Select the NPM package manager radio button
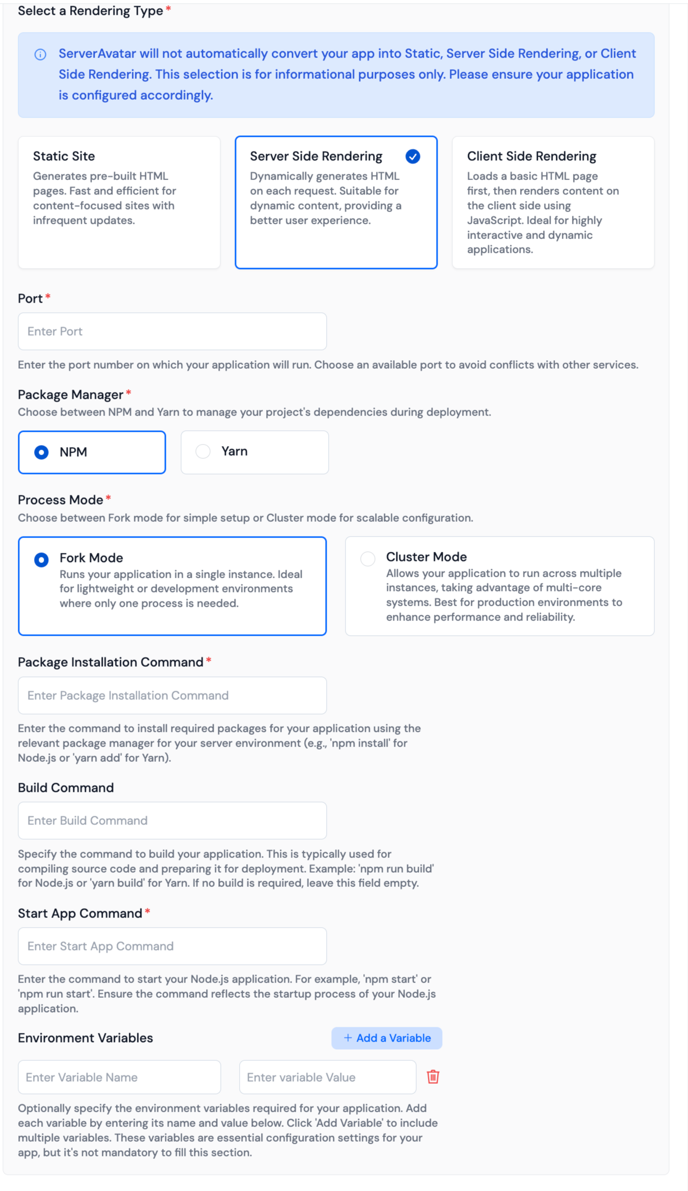The height and width of the screenshot is (1191, 688). coord(41,452)
